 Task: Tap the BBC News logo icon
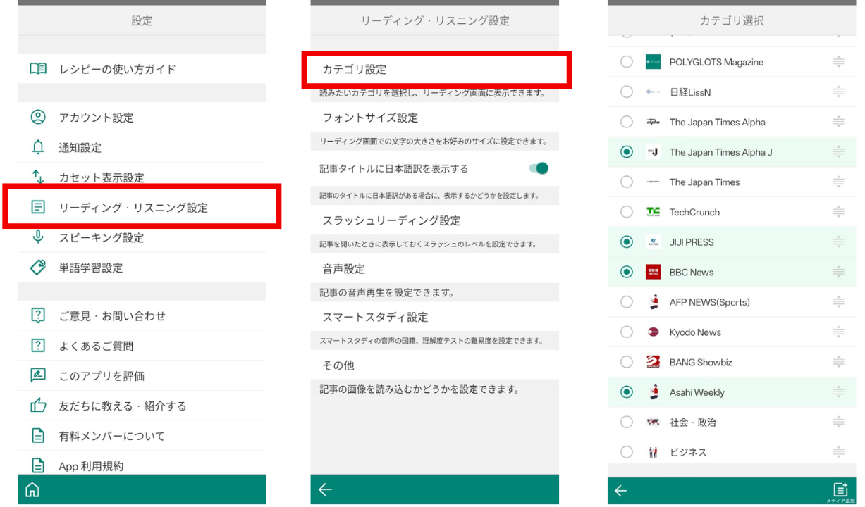(x=653, y=273)
